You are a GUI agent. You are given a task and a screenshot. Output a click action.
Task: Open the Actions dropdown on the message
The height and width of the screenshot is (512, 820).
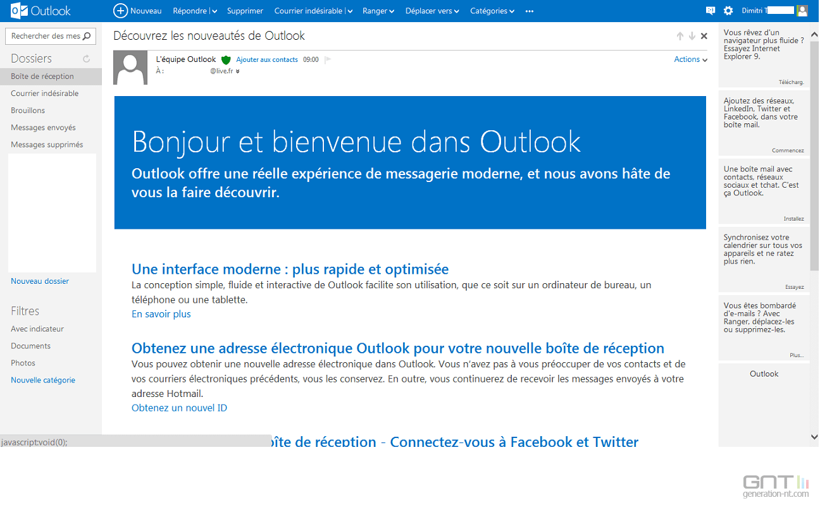coord(690,59)
